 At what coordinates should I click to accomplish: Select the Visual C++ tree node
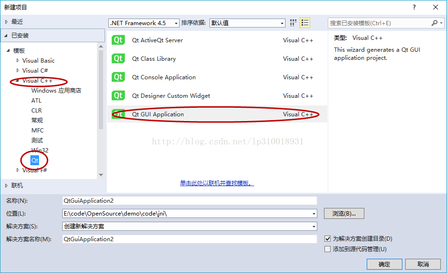tap(38, 81)
